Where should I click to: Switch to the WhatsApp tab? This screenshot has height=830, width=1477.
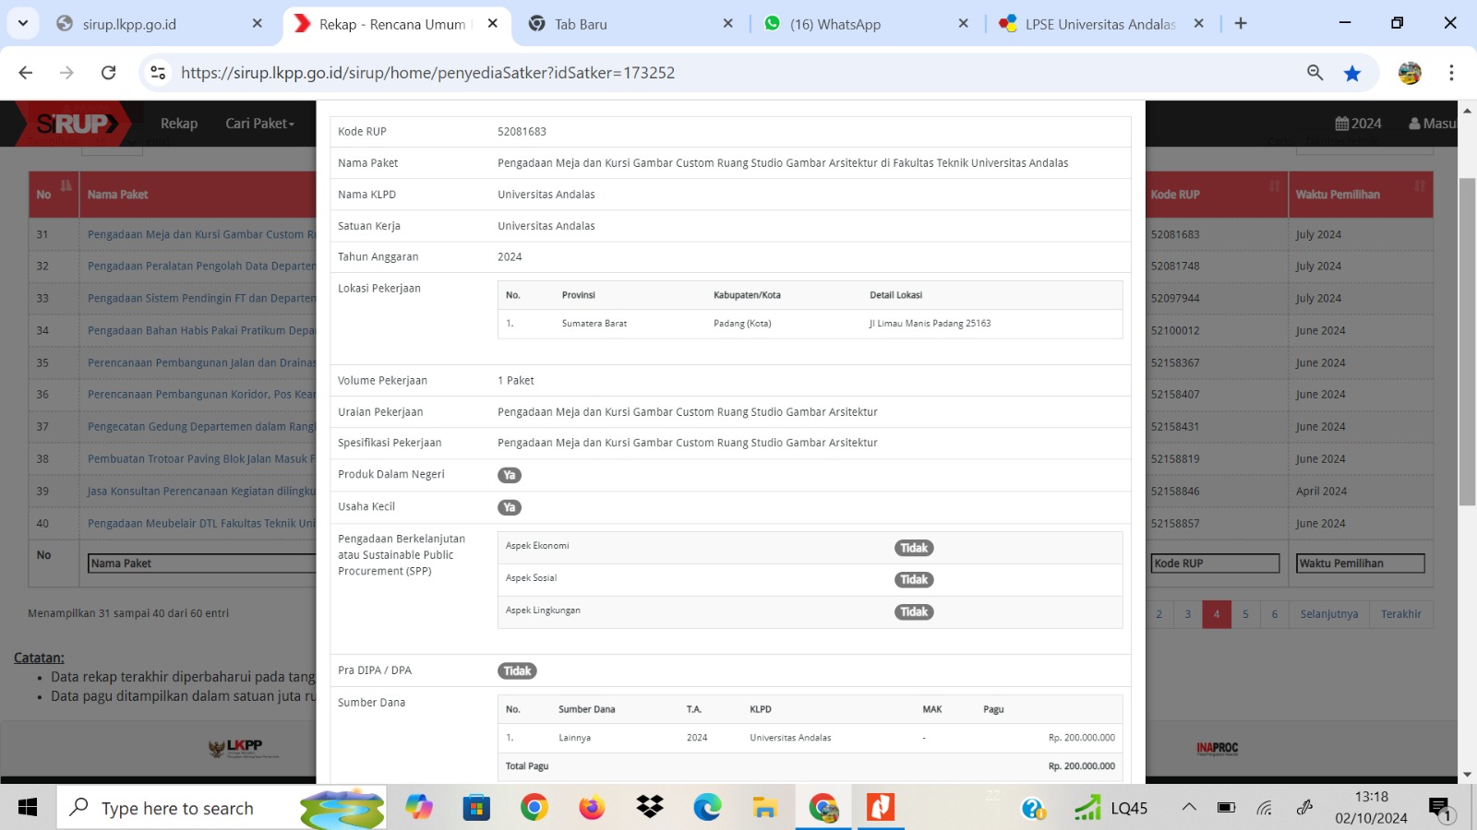coord(835,24)
